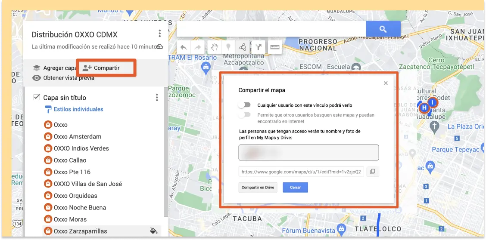Click the cloud saved status icon
The width and height of the screenshot is (486, 240).
(x=159, y=47)
